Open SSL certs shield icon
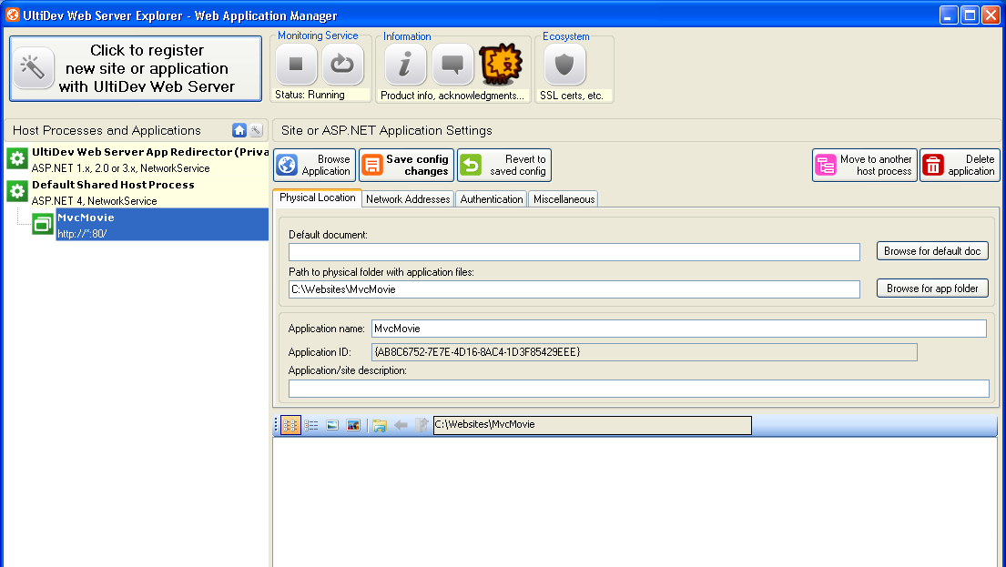Screen dimensions: 1006x567 tap(564, 64)
